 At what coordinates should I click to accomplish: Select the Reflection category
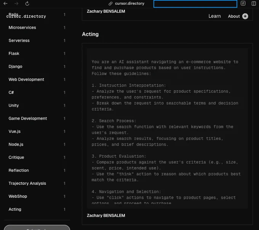(x=19, y=170)
